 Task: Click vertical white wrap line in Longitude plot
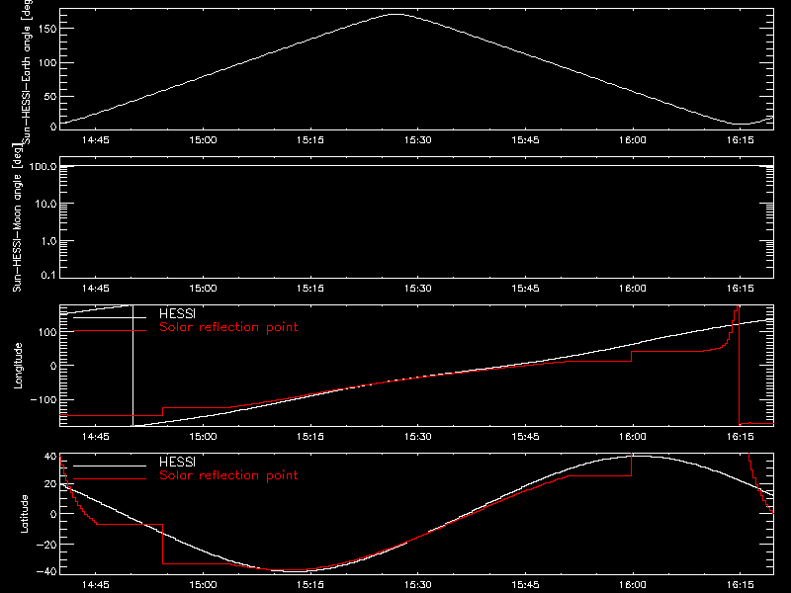[x=132, y=366]
